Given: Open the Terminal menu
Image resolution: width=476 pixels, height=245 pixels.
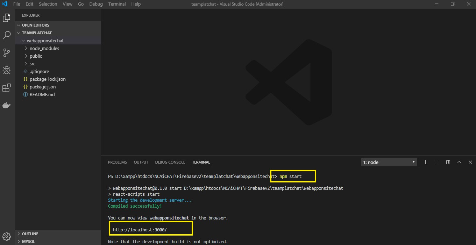Looking at the screenshot, I should (x=117, y=4).
